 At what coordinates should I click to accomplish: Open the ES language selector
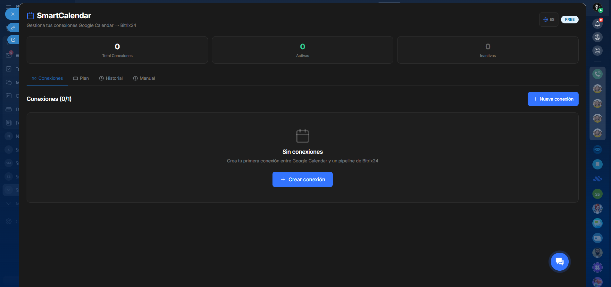pyautogui.click(x=548, y=20)
